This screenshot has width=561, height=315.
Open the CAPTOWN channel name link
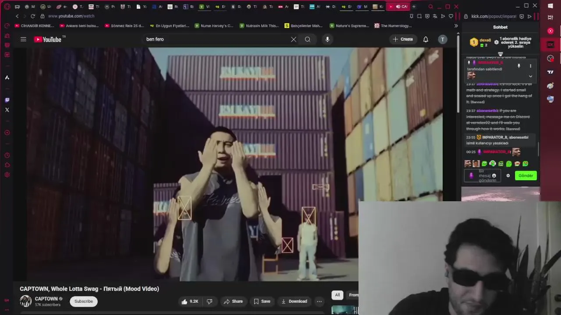pyautogui.click(x=46, y=299)
